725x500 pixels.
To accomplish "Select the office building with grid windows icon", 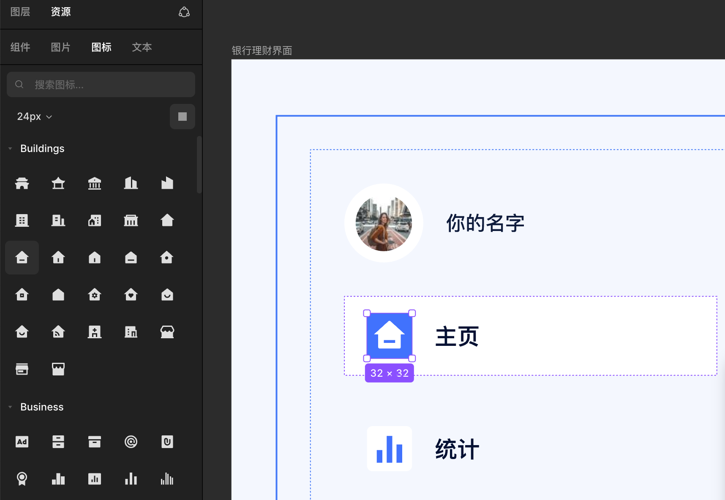I will tap(22, 220).
